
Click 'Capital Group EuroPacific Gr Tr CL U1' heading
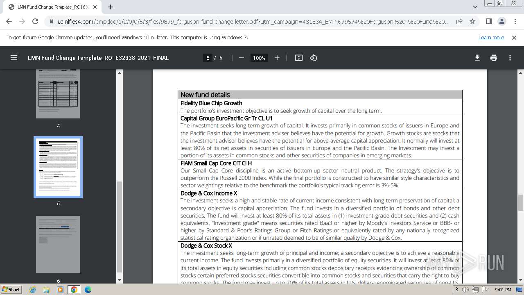coord(226,118)
